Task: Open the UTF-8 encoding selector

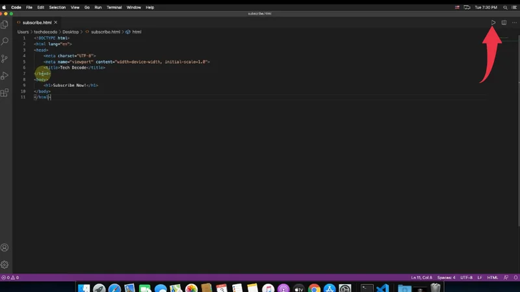Action: (466, 278)
